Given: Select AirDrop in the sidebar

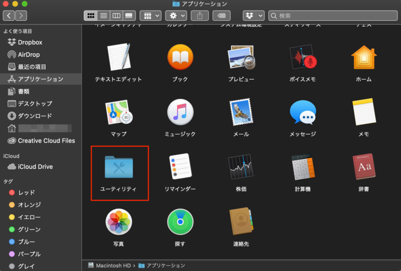Looking at the screenshot, I should 41,54.
